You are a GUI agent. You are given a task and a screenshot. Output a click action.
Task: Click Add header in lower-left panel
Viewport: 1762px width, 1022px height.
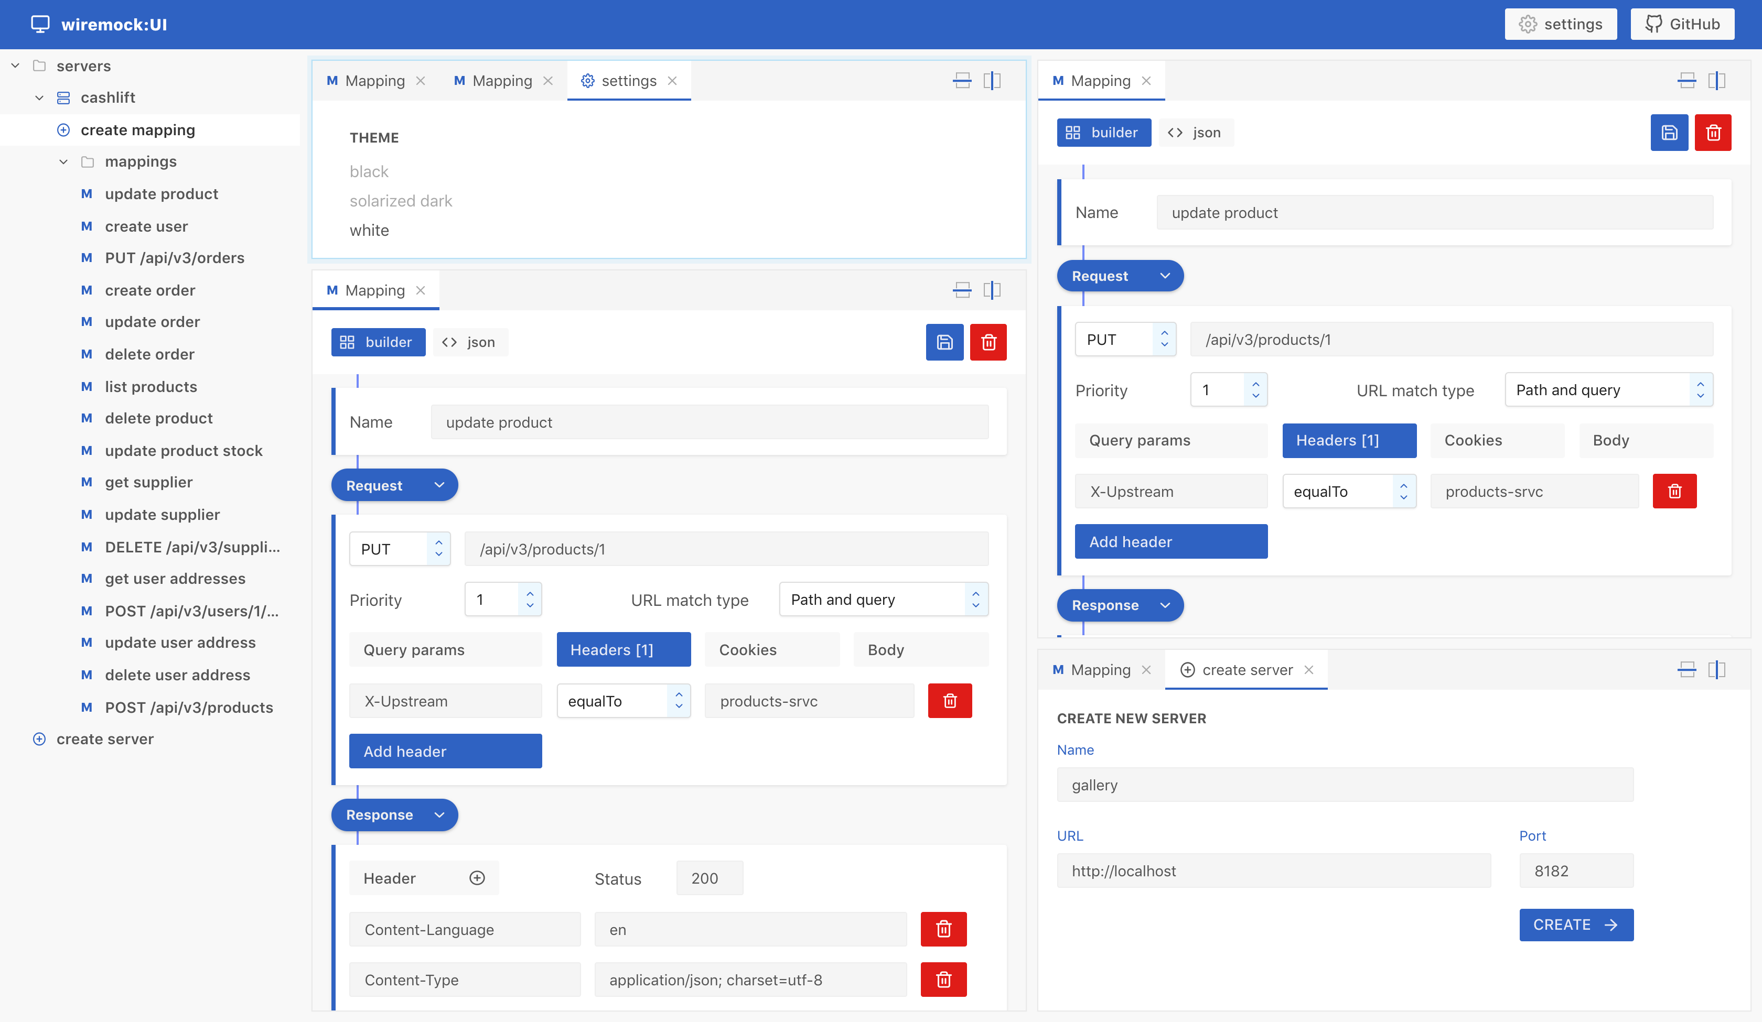click(445, 751)
